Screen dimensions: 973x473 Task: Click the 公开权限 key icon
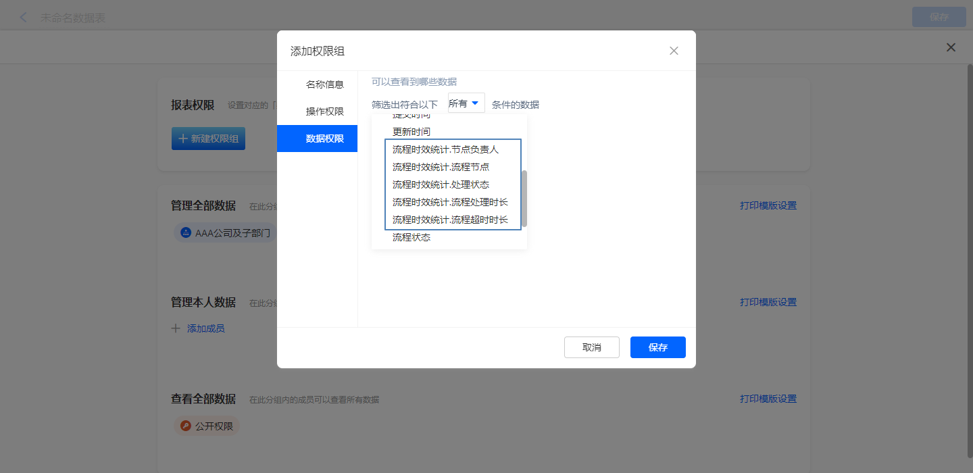coord(185,426)
